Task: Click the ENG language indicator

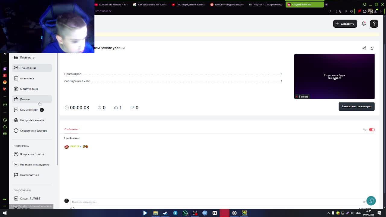Action: [x=358, y=213]
